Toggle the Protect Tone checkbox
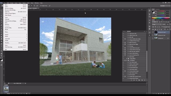Image resolution: width=171 pixels, height=96 pixels. 41,6
